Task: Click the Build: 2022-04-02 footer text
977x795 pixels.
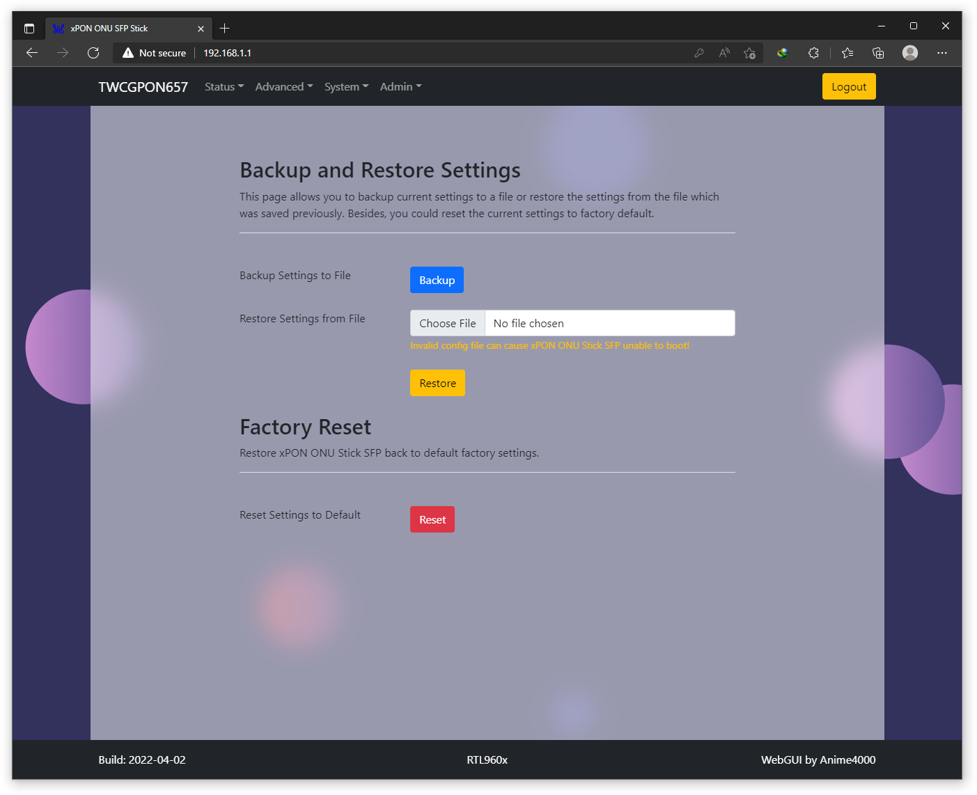Action: pyautogui.click(x=142, y=759)
